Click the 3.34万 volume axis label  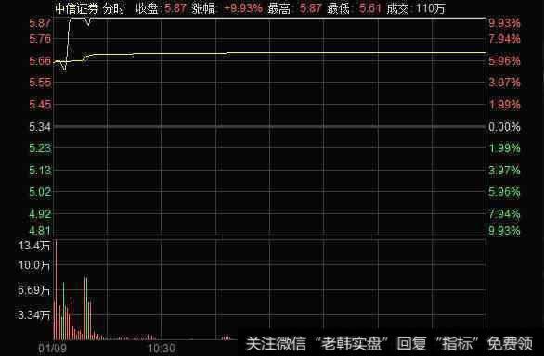tap(34, 315)
